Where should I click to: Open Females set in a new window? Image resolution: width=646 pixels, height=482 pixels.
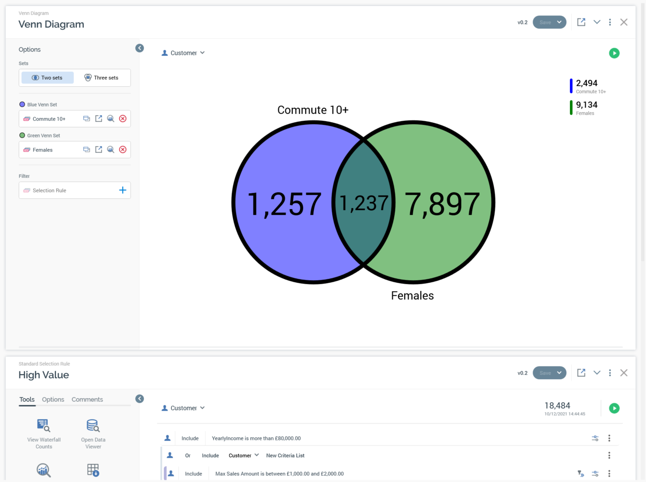(x=98, y=149)
